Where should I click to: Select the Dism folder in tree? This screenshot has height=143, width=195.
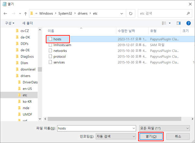tap(24, 63)
